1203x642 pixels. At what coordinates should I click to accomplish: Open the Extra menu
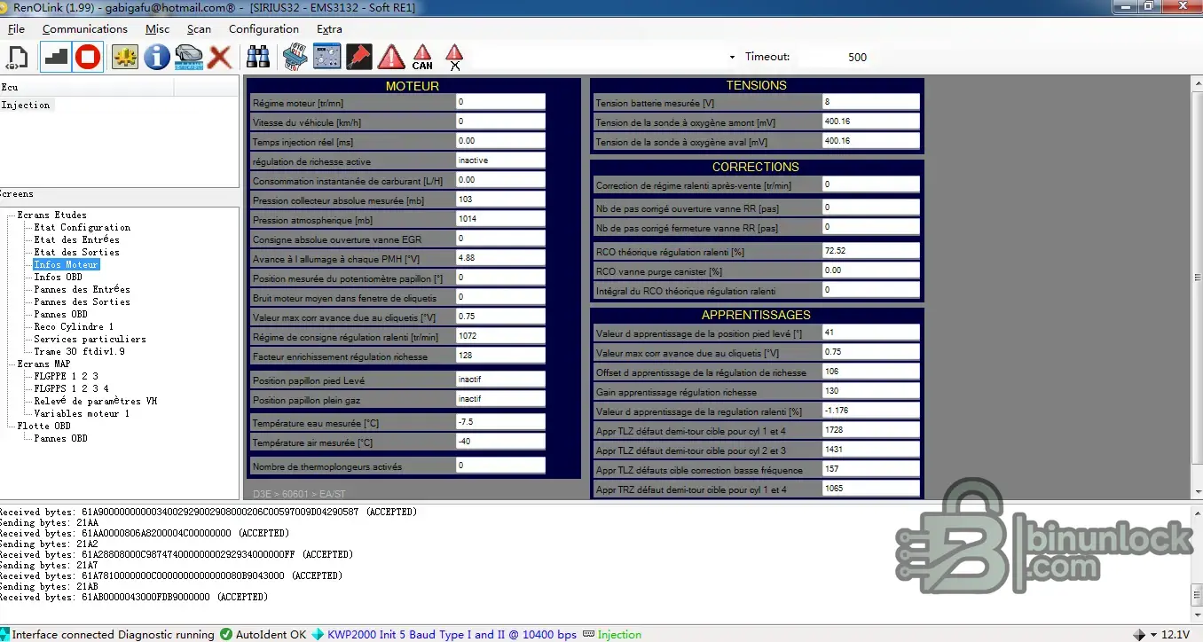pyautogui.click(x=329, y=29)
